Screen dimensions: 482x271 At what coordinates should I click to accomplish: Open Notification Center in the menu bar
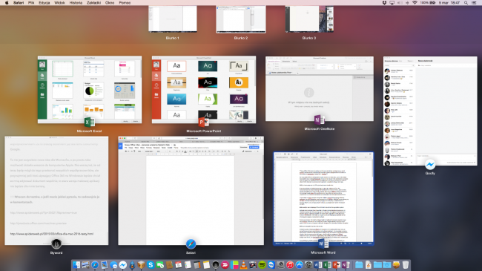475,3
